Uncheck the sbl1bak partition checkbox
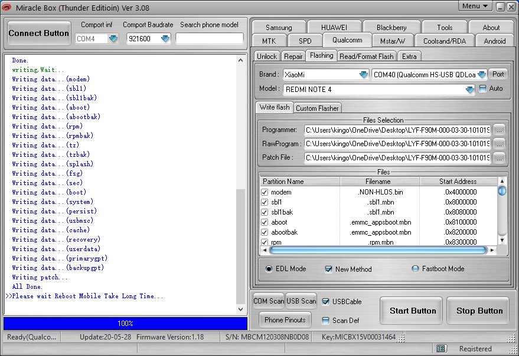Image resolution: width=519 pixels, height=356 pixels. click(265, 212)
